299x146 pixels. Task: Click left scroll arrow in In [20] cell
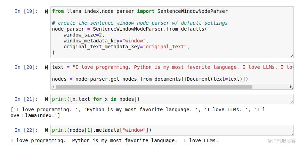pyautogui.click(x=53, y=87)
